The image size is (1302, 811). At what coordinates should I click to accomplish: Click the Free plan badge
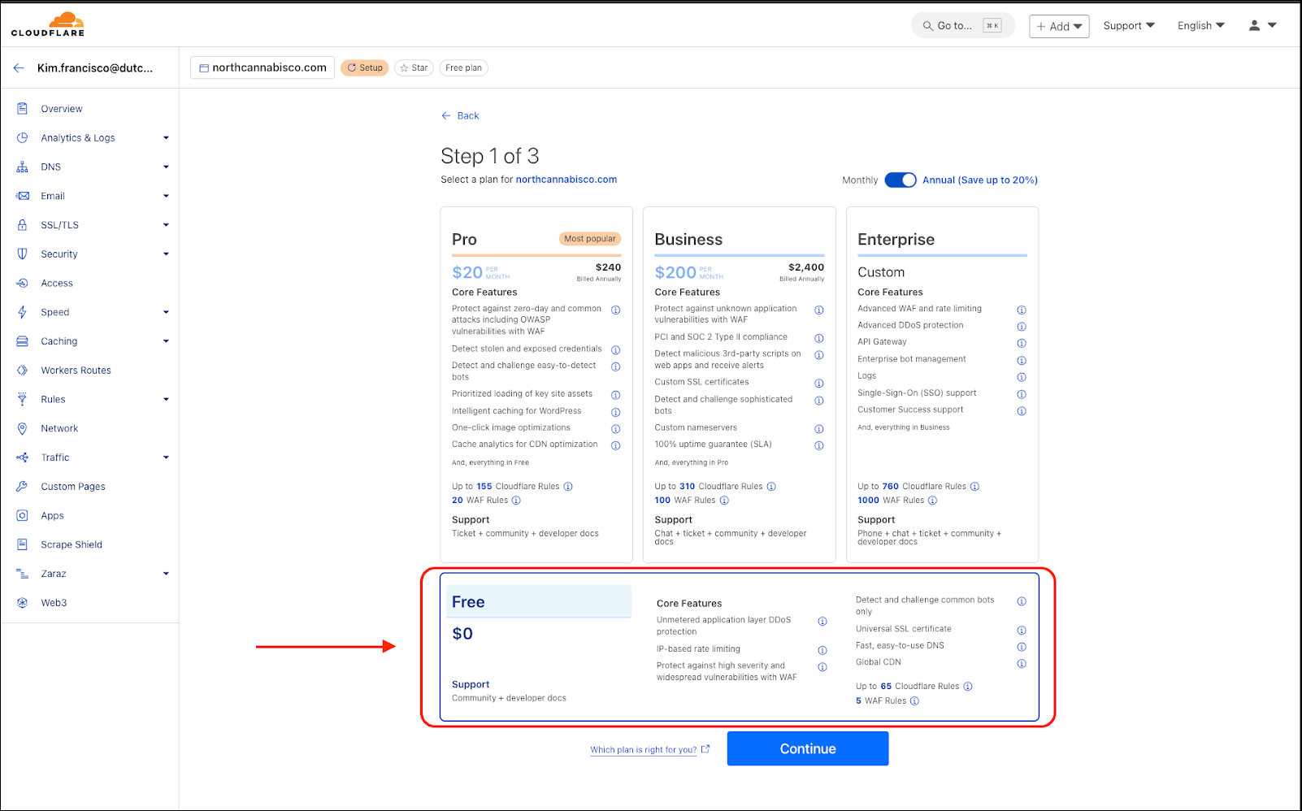pyautogui.click(x=464, y=68)
